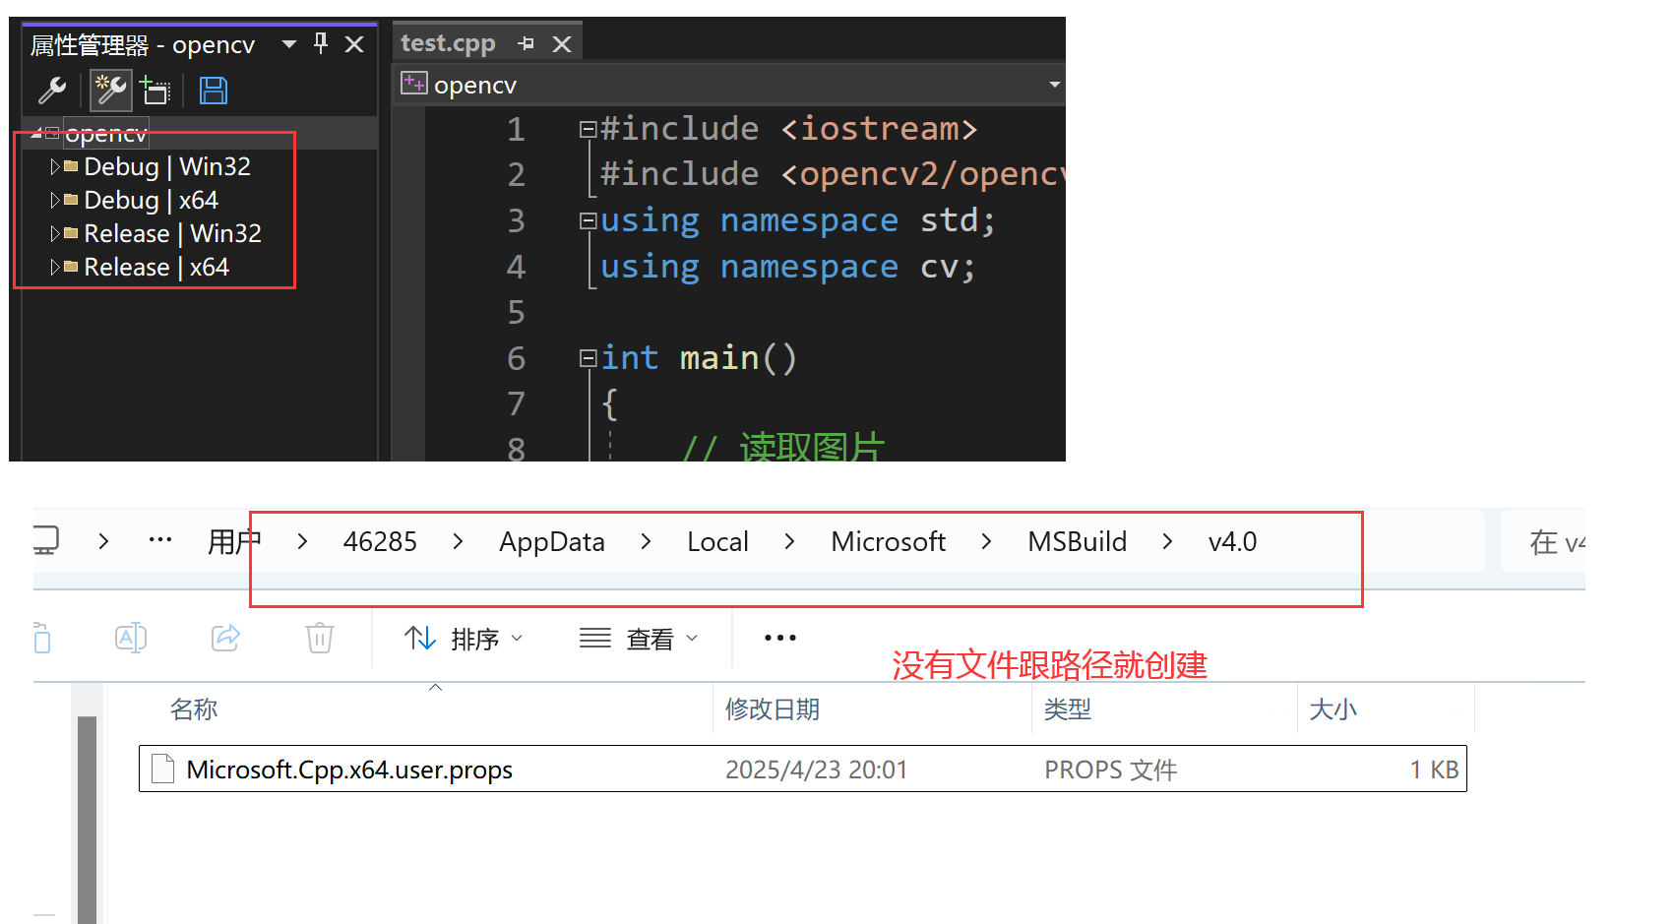Close the Property Manager panel

pos(354,44)
